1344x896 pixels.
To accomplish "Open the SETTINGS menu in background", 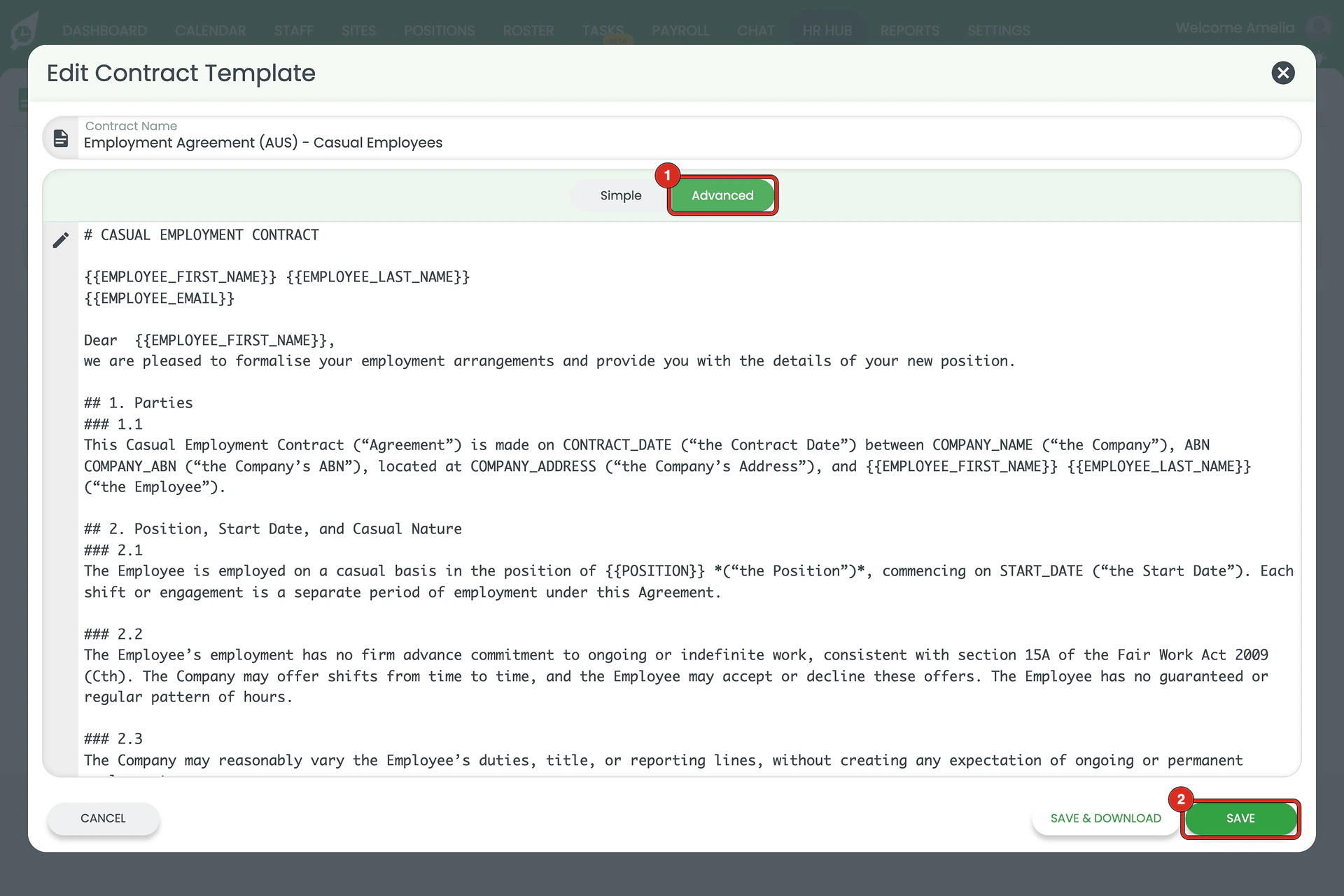I will point(998,31).
